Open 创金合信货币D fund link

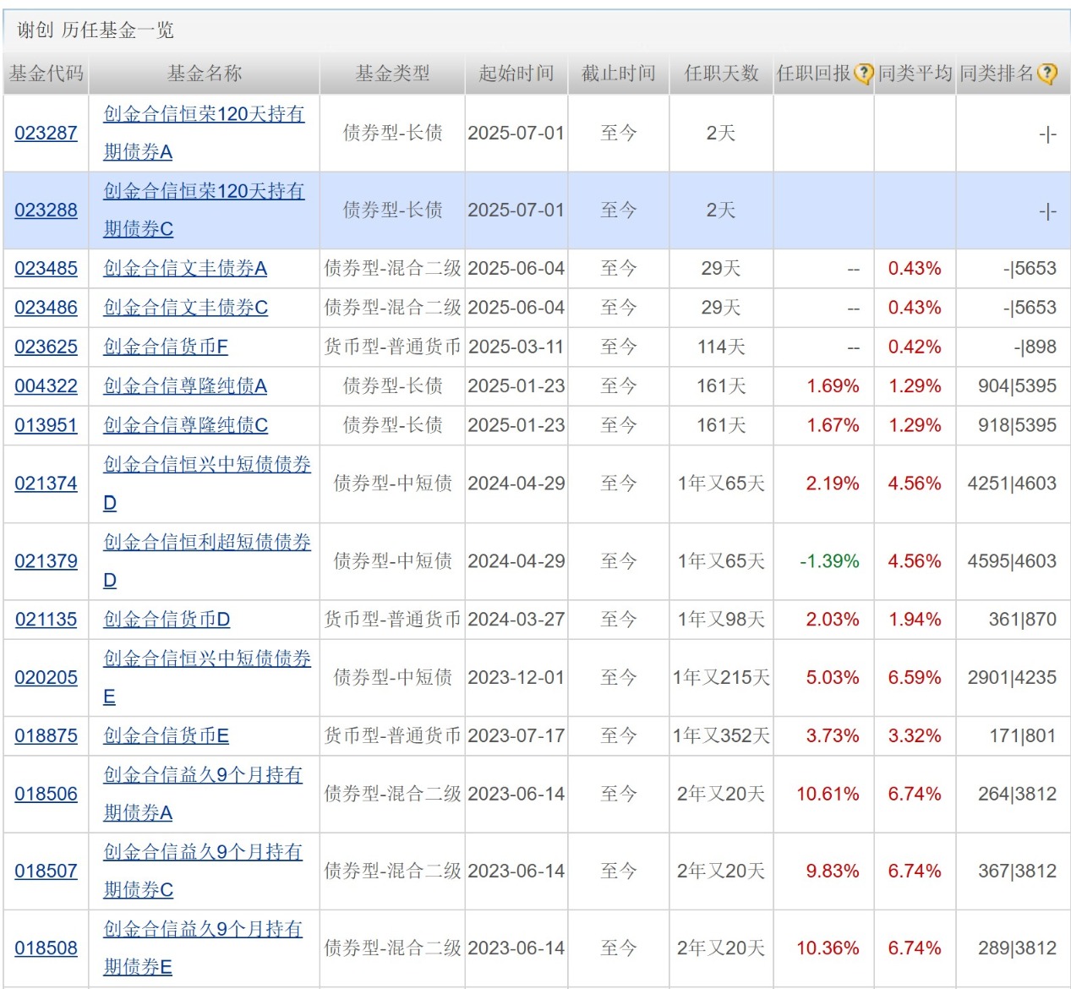(x=167, y=620)
